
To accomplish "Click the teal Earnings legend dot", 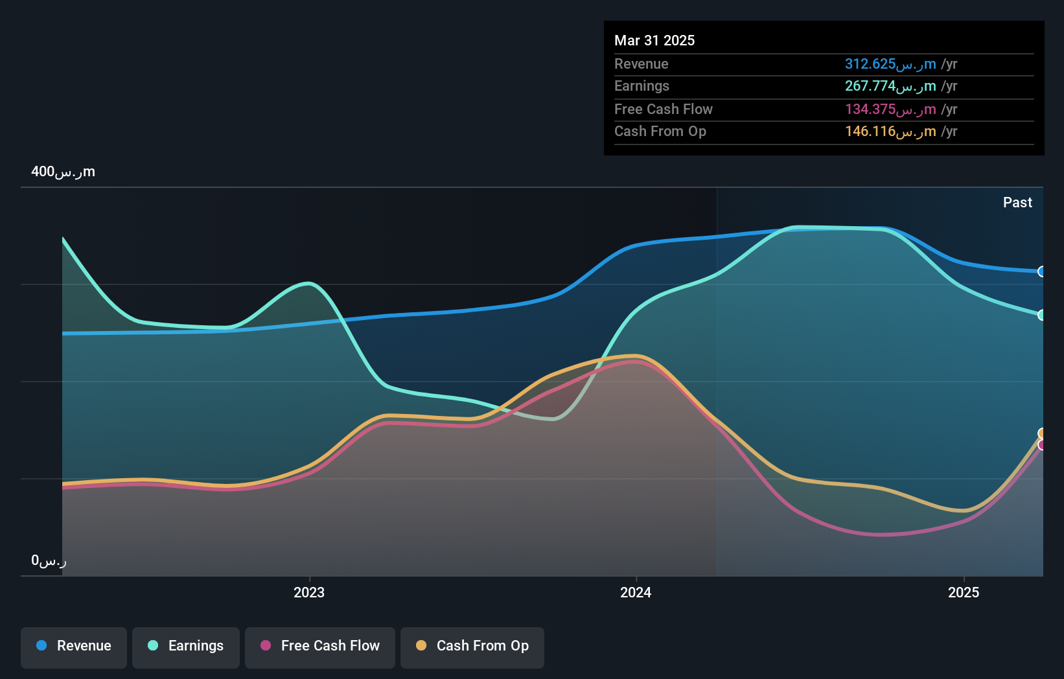I will coord(153,645).
